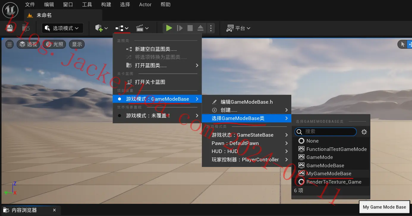Open the viewport hamburger options menu
412x216 pixels.
click(10, 45)
